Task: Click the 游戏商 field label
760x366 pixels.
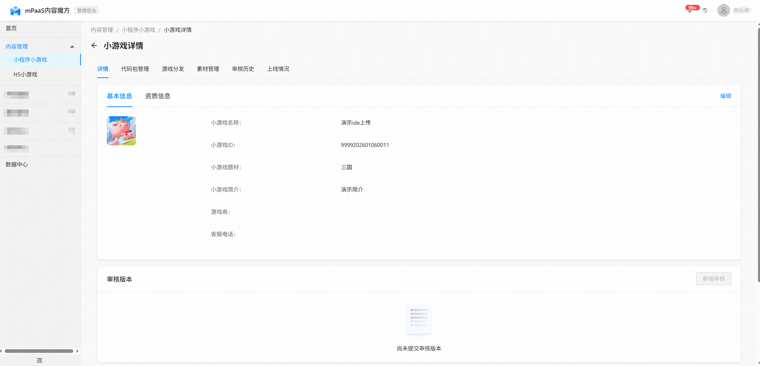Action: pos(220,212)
